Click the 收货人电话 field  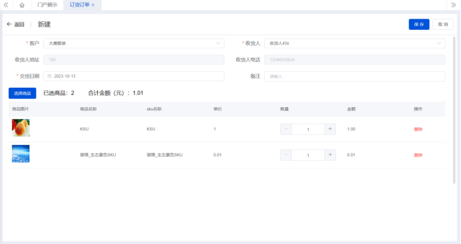click(x=355, y=60)
